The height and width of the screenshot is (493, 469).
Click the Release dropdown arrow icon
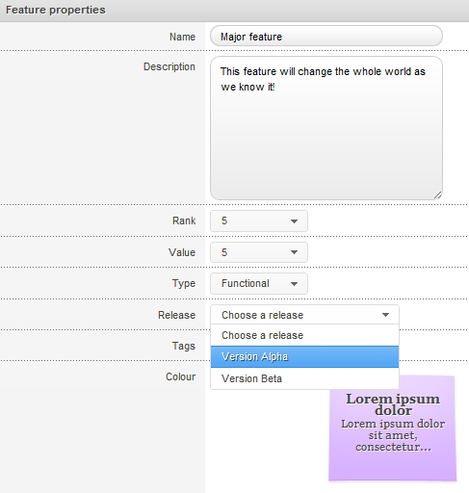[385, 315]
